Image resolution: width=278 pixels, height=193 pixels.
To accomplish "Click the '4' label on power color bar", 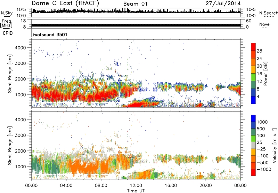I will [258, 96].
